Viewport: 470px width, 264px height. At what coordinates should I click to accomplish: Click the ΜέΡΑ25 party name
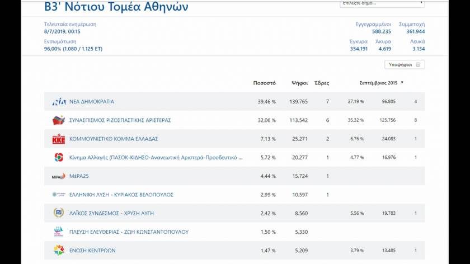coord(80,176)
